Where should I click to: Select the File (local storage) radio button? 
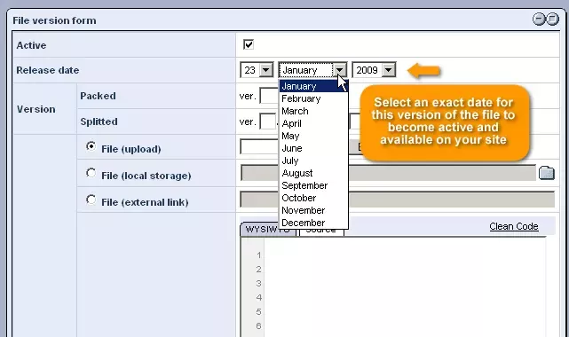91,173
